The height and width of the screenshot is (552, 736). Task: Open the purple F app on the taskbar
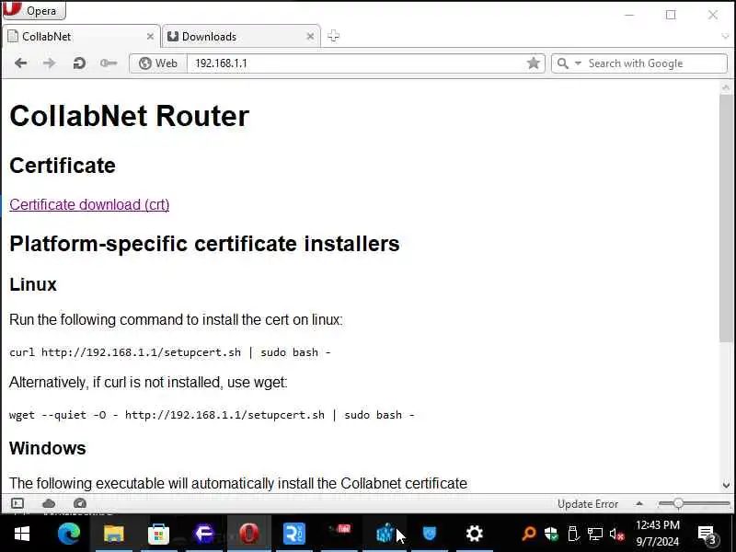click(x=203, y=534)
